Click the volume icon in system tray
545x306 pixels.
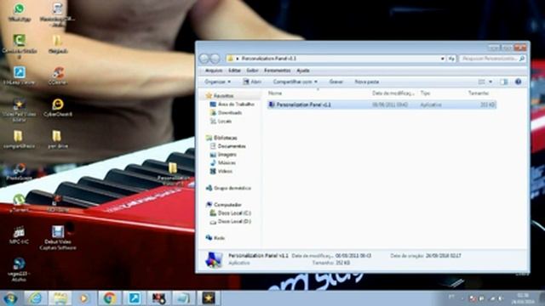501,298
